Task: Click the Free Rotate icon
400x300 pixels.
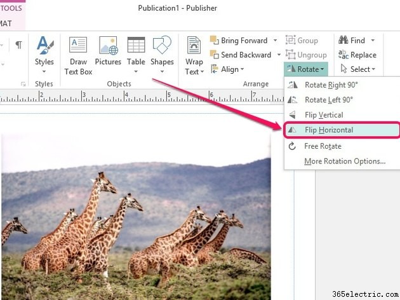Action: coord(292,146)
